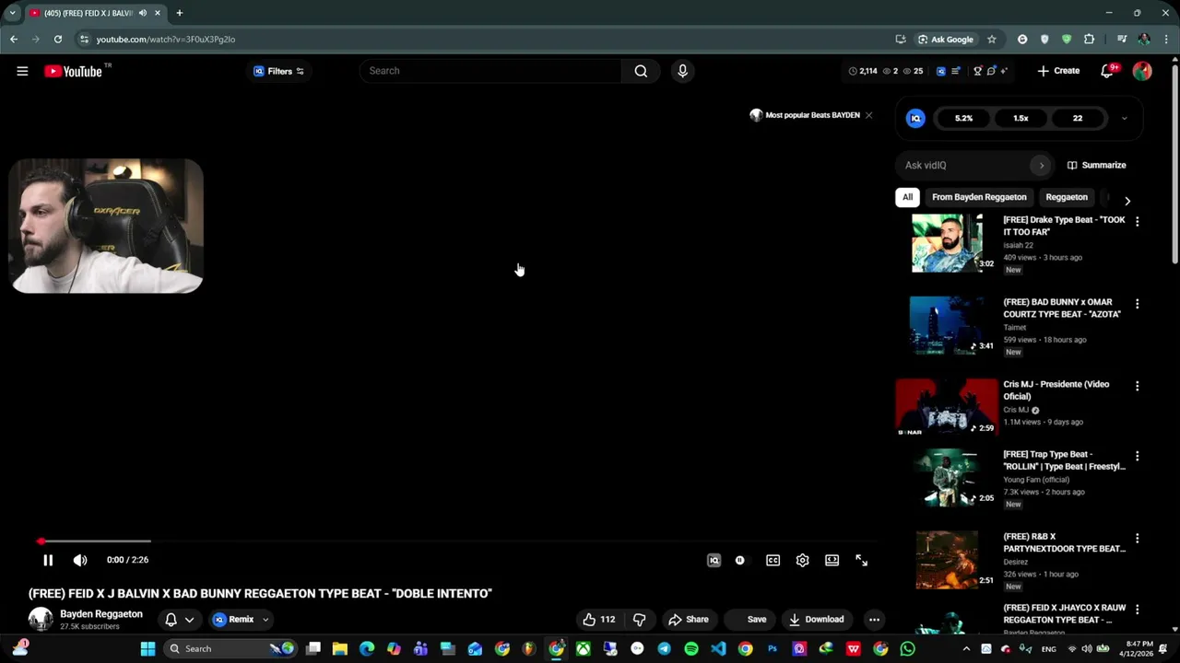This screenshot has width=1180, height=663.
Task: Select the 22 score pill
Action: 1078,118
